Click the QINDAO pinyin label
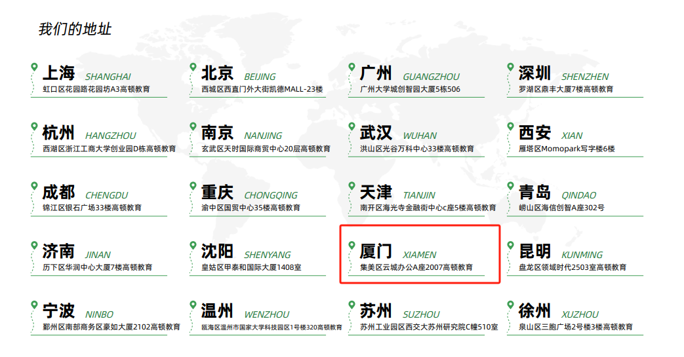The height and width of the screenshot is (357, 684). (578, 195)
